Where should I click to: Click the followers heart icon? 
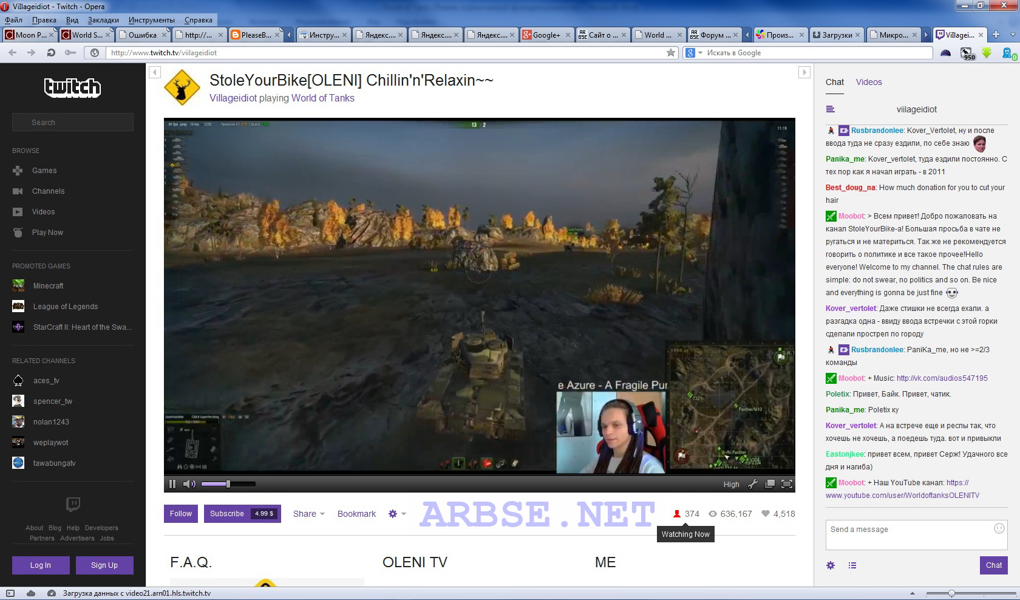point(766,514)
